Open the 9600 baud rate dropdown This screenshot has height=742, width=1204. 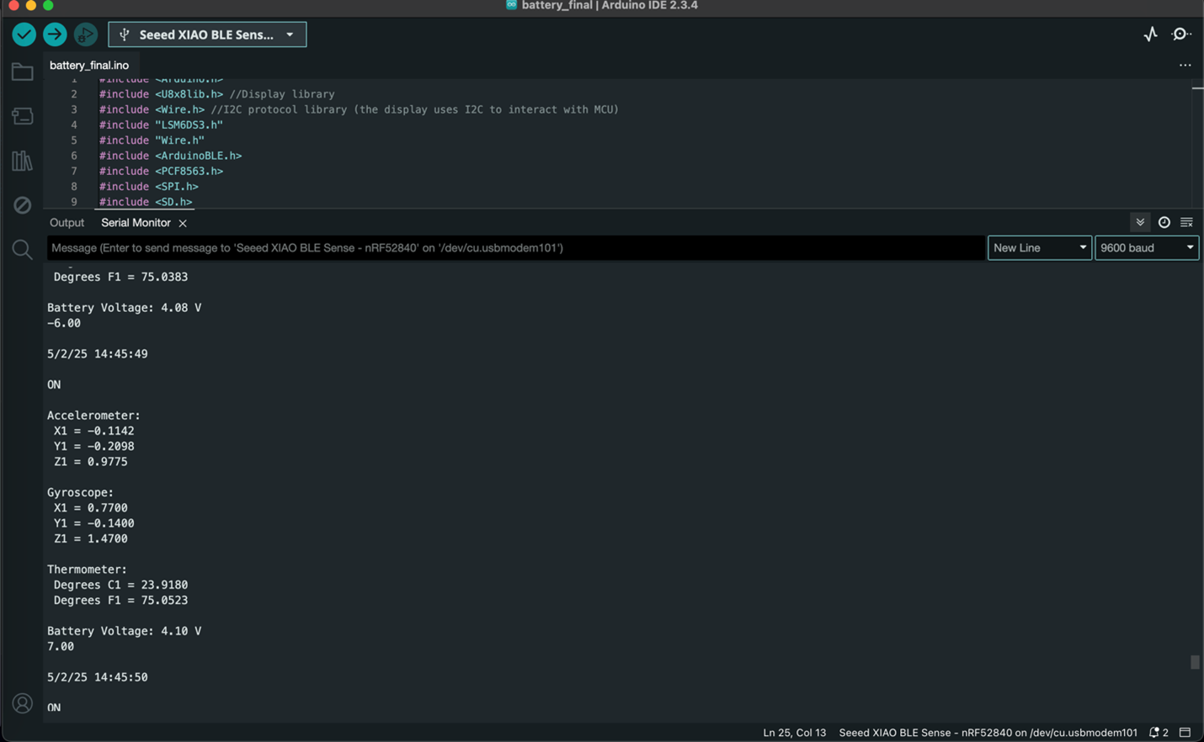[1146, 247]
